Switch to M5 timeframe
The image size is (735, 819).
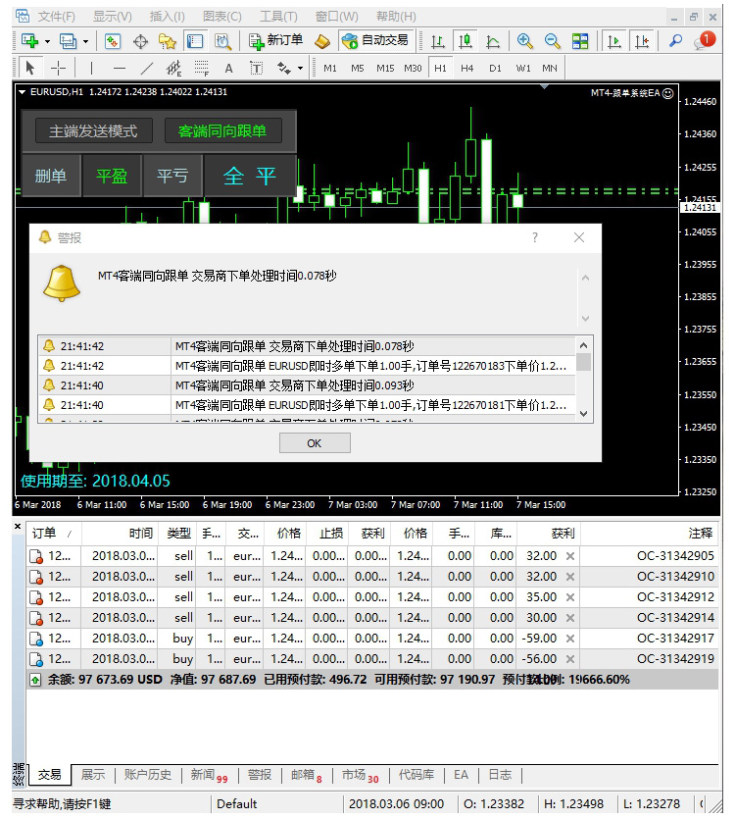(x=358, y=68)
